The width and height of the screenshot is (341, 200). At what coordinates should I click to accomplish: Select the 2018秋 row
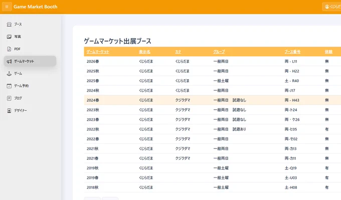click(x=213, y=187)
